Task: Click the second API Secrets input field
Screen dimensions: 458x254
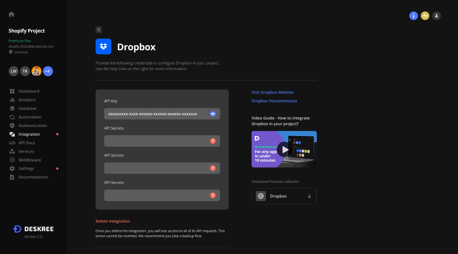Action: 162,168
